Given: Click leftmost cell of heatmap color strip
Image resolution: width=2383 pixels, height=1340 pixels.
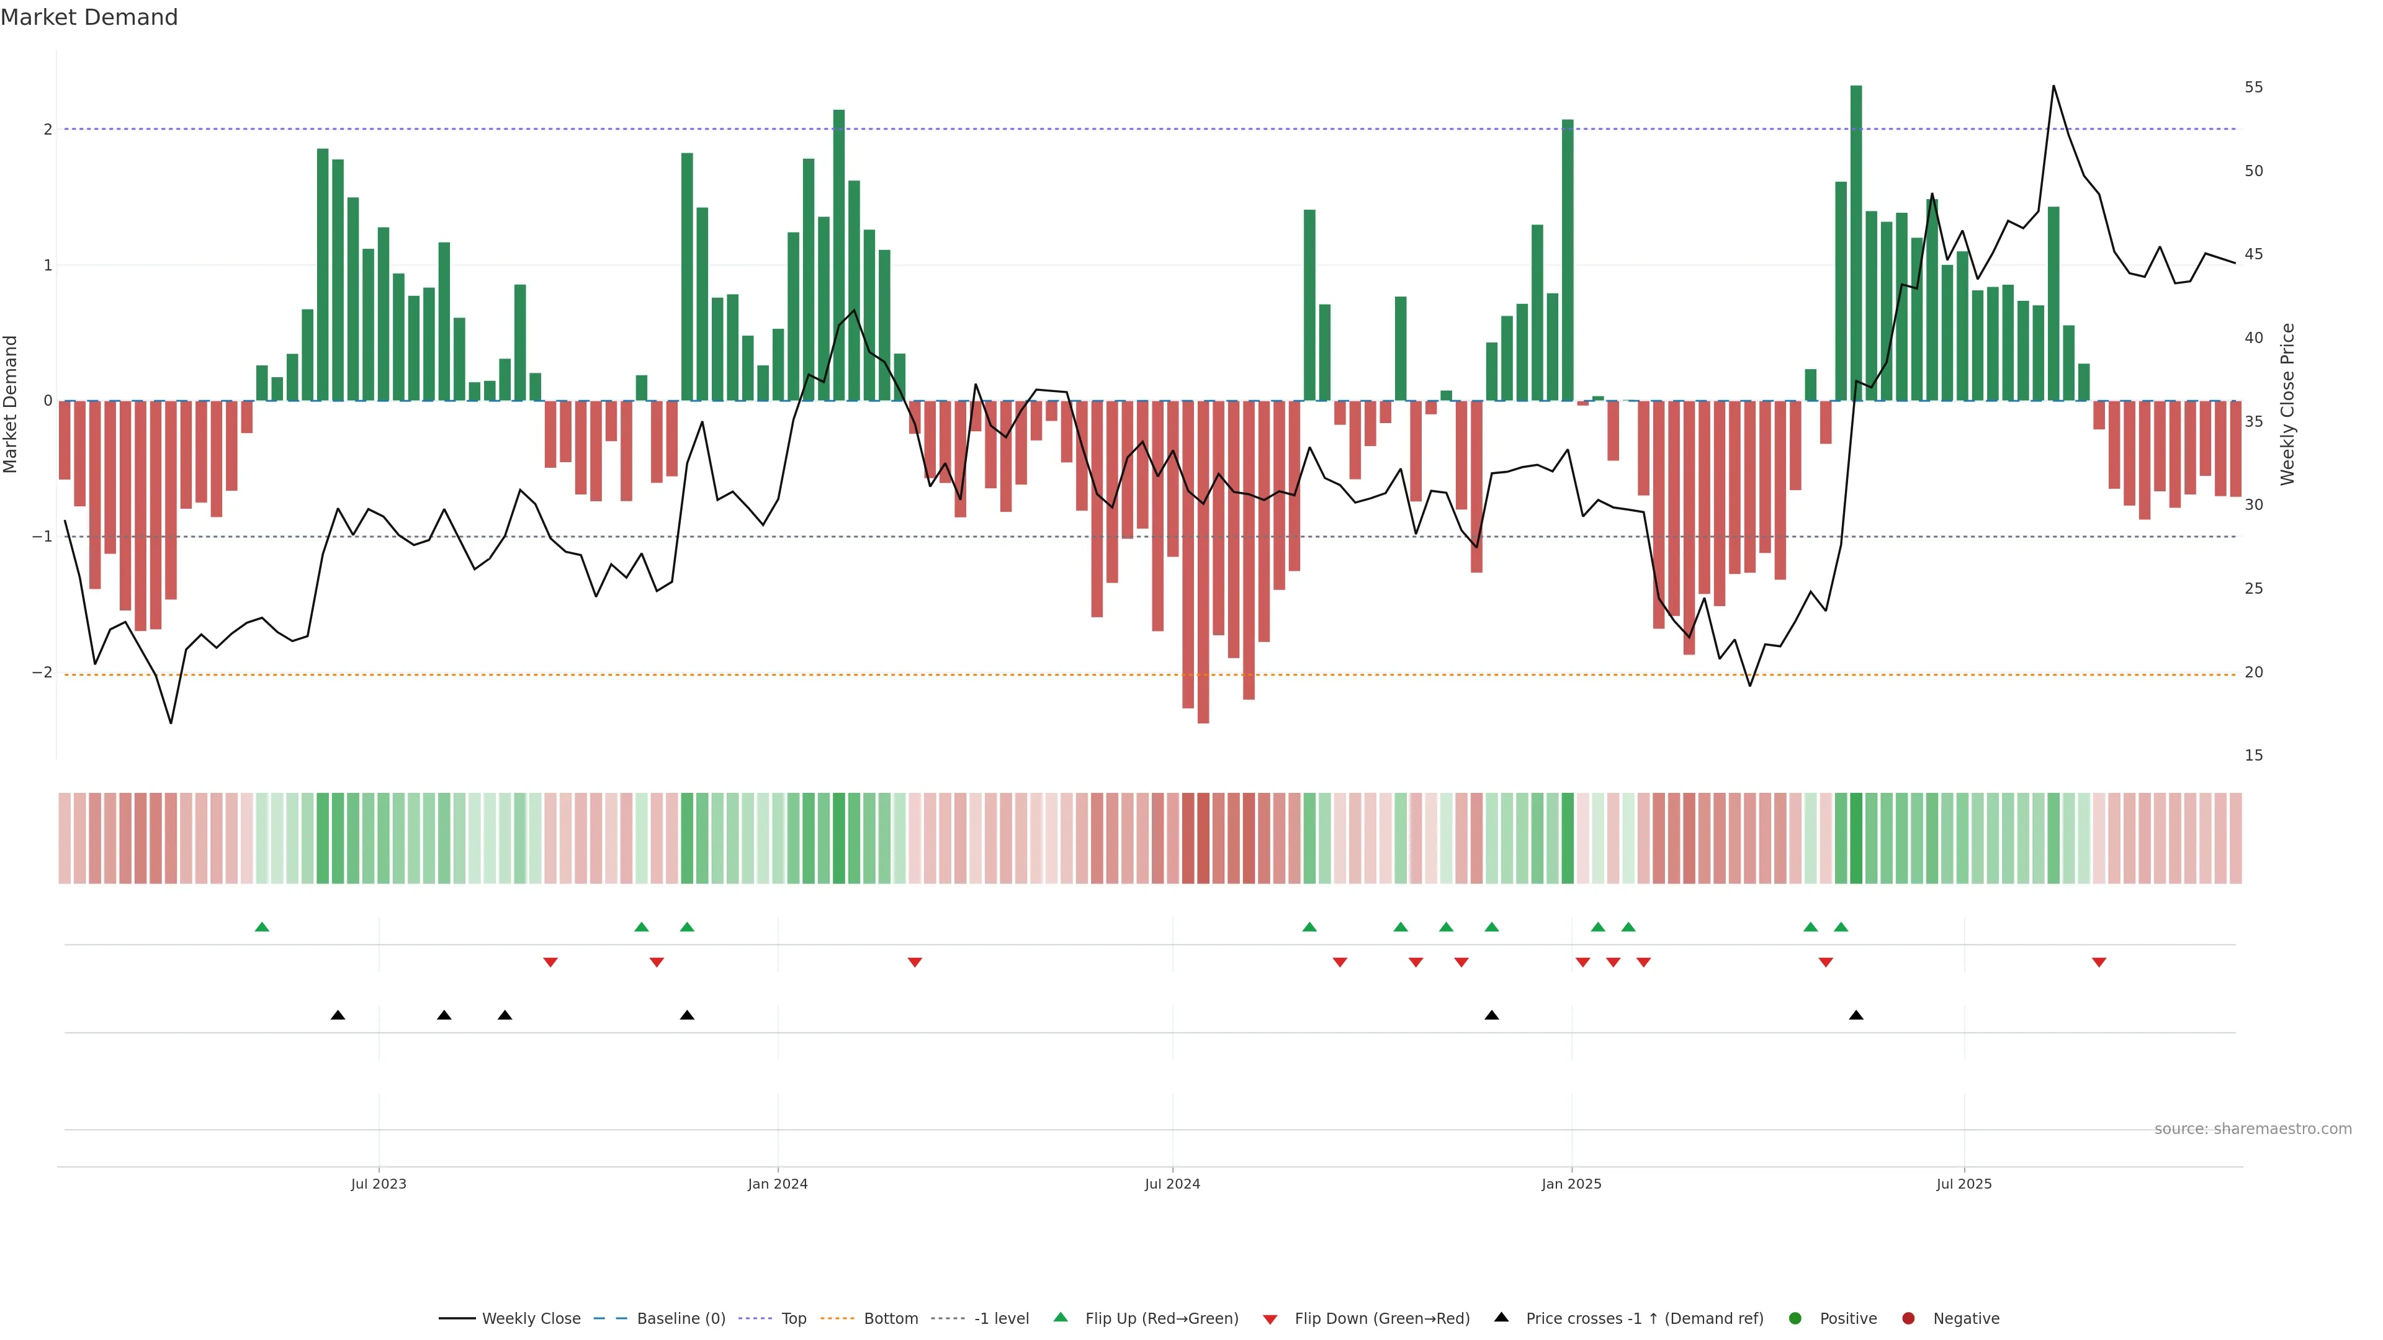Looking at the screenshot, I should 65,838.
